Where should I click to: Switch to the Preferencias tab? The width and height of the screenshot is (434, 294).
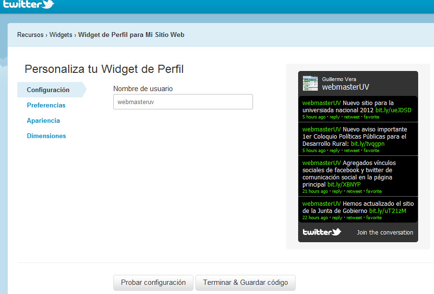46,105
